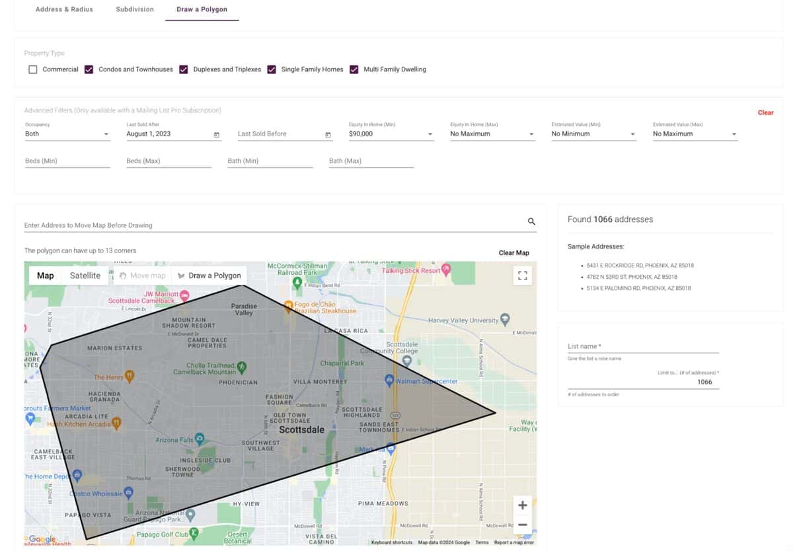The width and height of the screenshot is (793, 551).
Task: Click Walmart Supercenter pin
Action: [389, 380]
